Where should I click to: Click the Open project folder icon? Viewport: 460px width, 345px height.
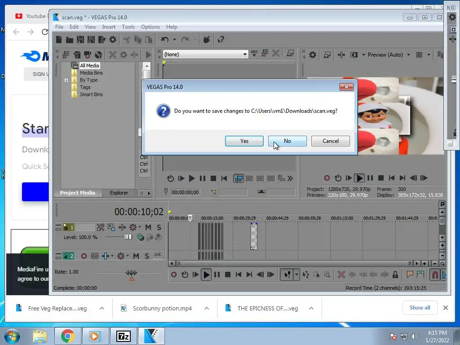click(x=70, y=40)
